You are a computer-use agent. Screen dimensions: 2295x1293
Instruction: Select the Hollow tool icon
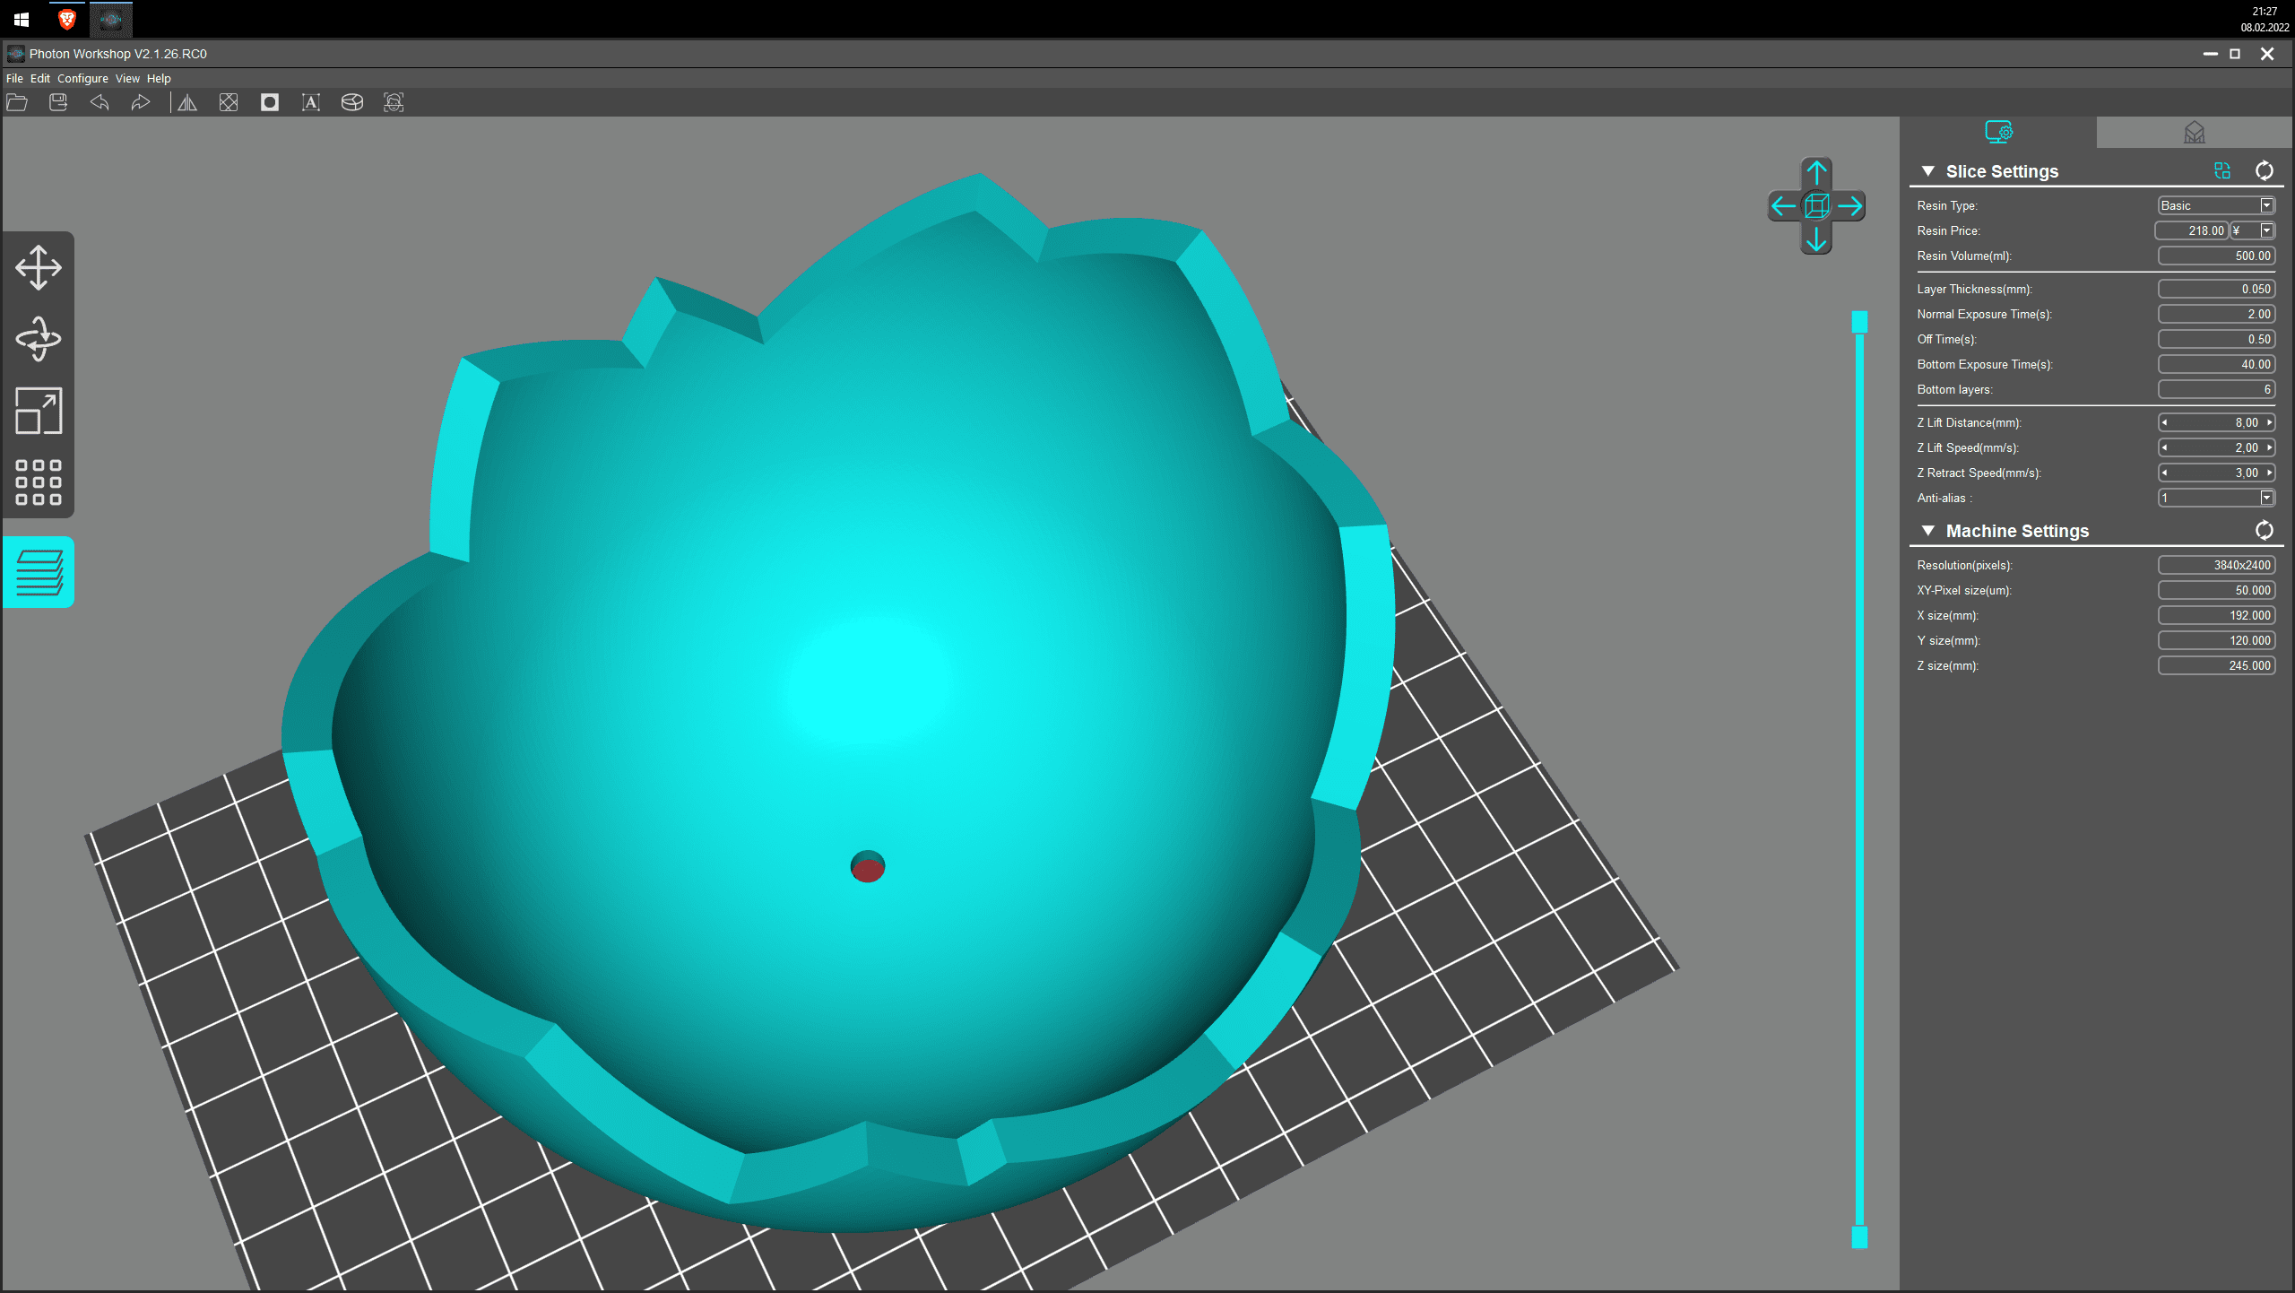[270, 102]
